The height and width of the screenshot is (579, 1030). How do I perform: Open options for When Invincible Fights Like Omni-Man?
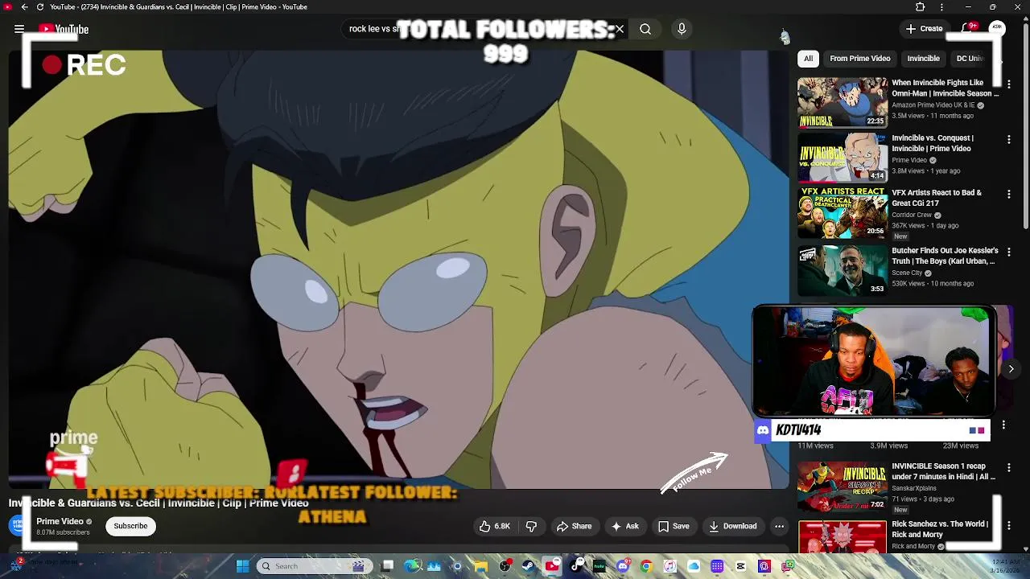coord(1008,84)
